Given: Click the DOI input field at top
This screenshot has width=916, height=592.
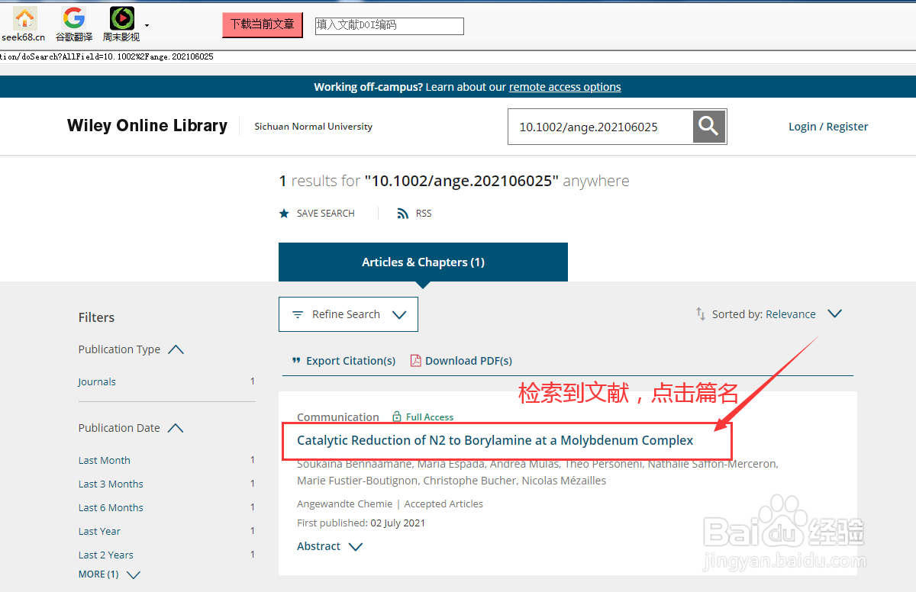Looking at the screenshot, I should [x=389, y=25].
